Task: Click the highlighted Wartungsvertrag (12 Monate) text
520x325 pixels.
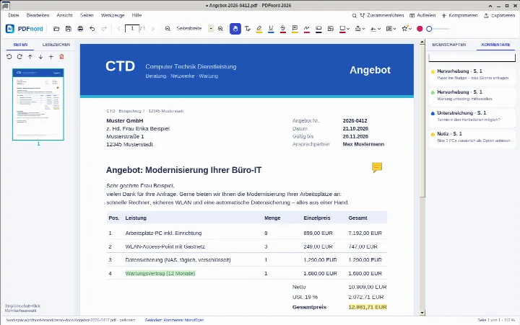Action: [160, 273]
